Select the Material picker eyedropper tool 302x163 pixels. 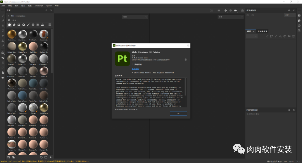3,46
